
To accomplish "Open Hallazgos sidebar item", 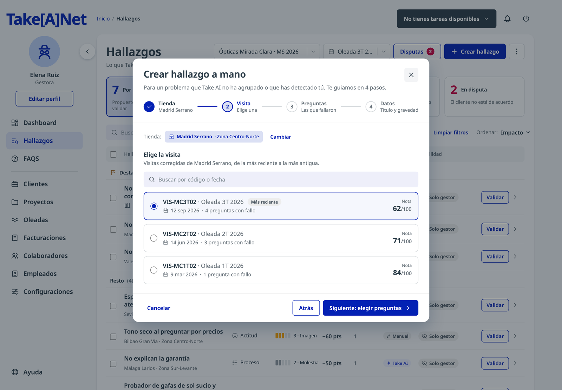I will pyautogui.click(x=44, y=141).
